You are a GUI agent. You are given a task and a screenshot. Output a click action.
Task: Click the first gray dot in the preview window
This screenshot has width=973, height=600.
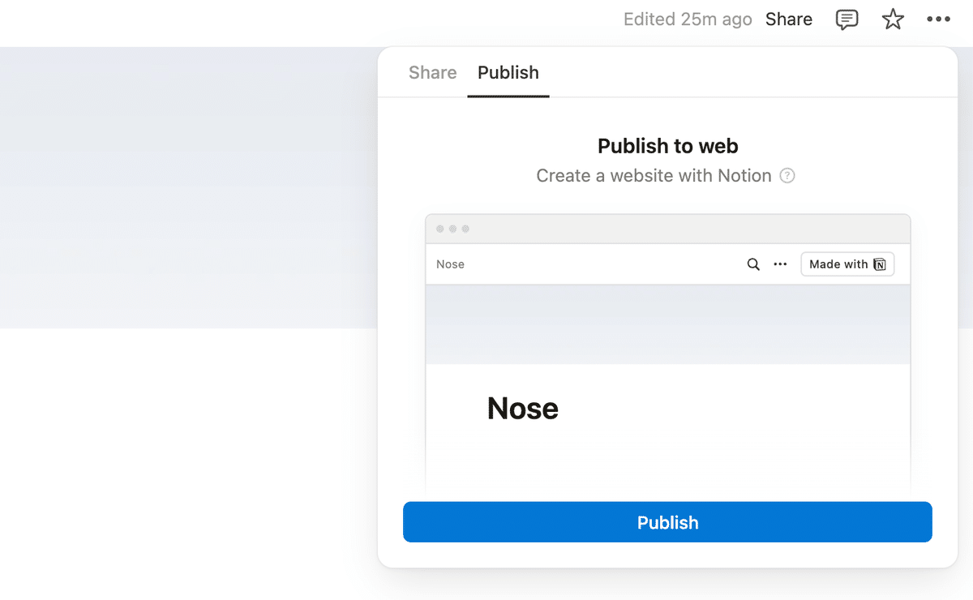[x=440, y=229]
